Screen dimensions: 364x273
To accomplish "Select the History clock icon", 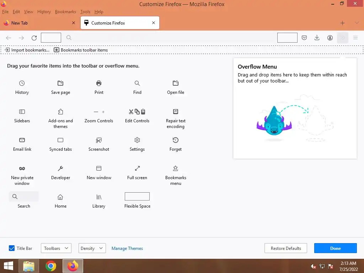I will pos(22,83).
